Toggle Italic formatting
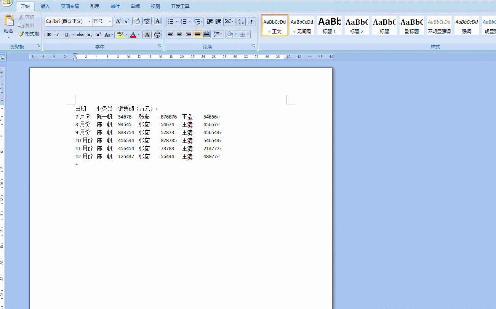496x309 pixels. pos(58,35)
